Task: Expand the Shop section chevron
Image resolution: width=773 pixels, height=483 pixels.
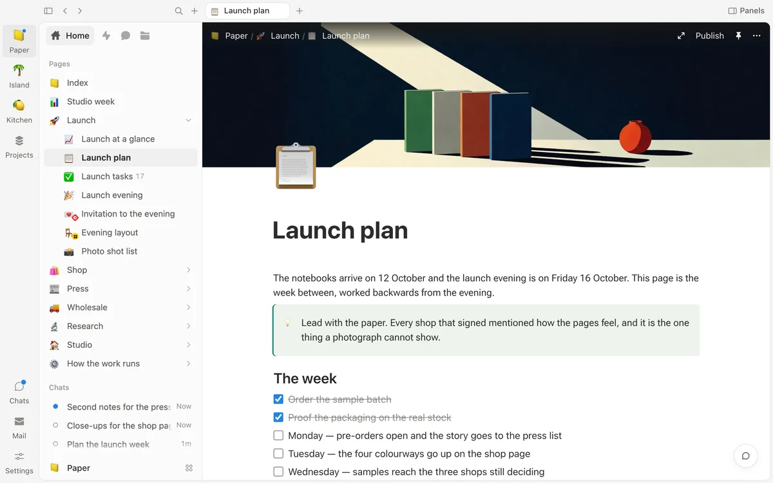Action: (x=189, y=270)
